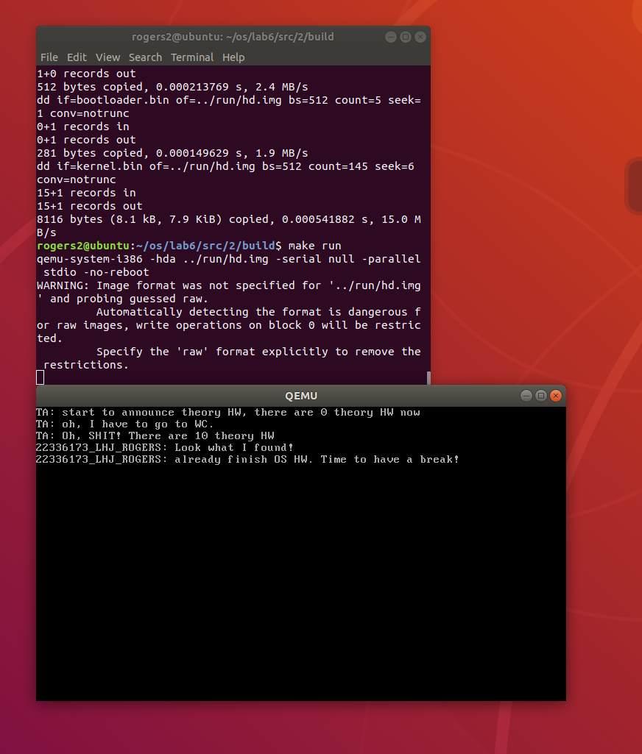Minimize the QEMU window
This screenshot has height=754, width=642.
pyautogui.click(x=526, y=396)
